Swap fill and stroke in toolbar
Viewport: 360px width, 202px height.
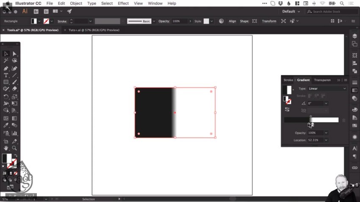pos(16,156)
